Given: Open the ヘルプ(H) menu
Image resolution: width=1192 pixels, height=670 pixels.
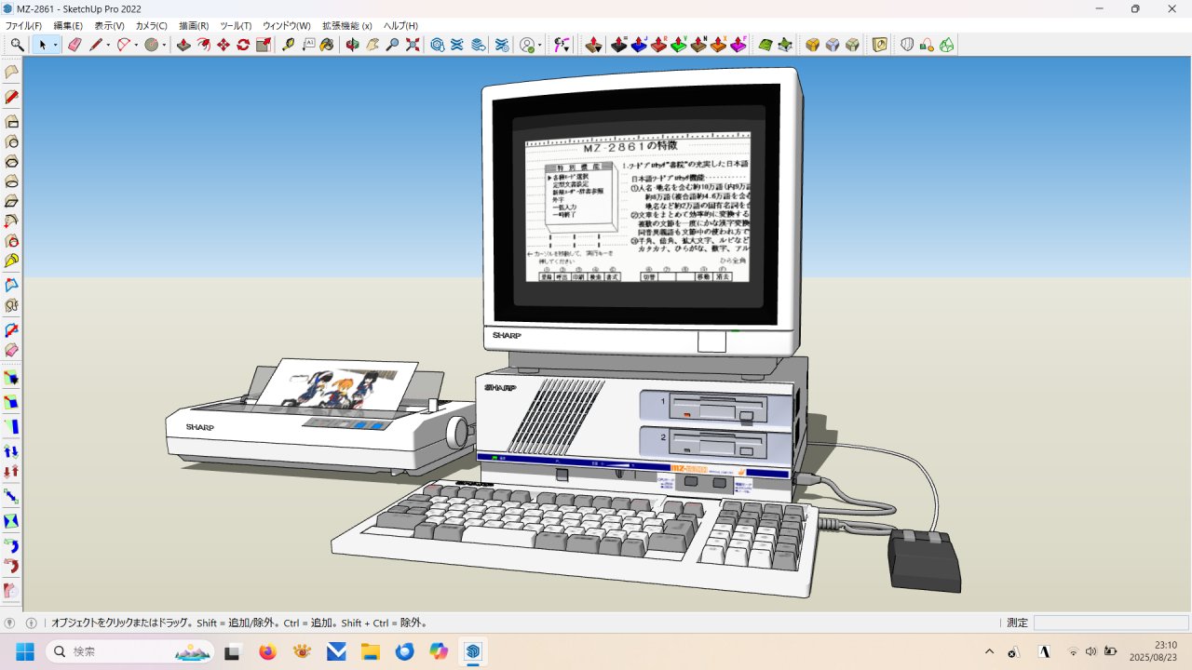Looking at the screenshot, I should 400,26.
